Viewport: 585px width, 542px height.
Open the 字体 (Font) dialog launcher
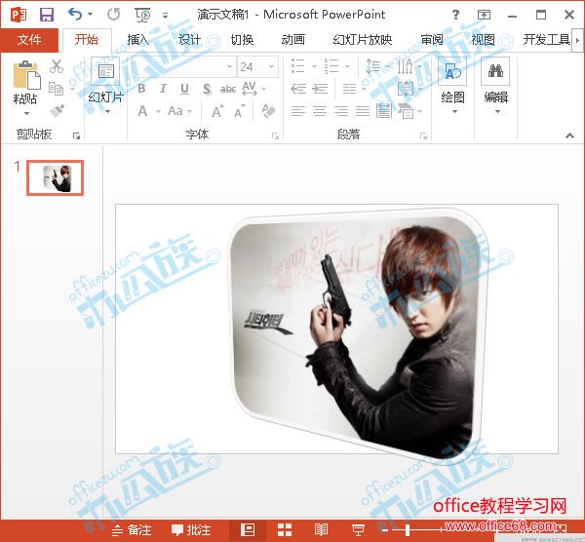pyautogui.click(x=275, y=135)
